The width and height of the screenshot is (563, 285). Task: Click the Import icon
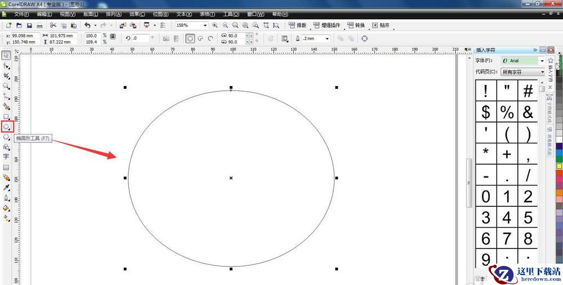click(123, 25)
